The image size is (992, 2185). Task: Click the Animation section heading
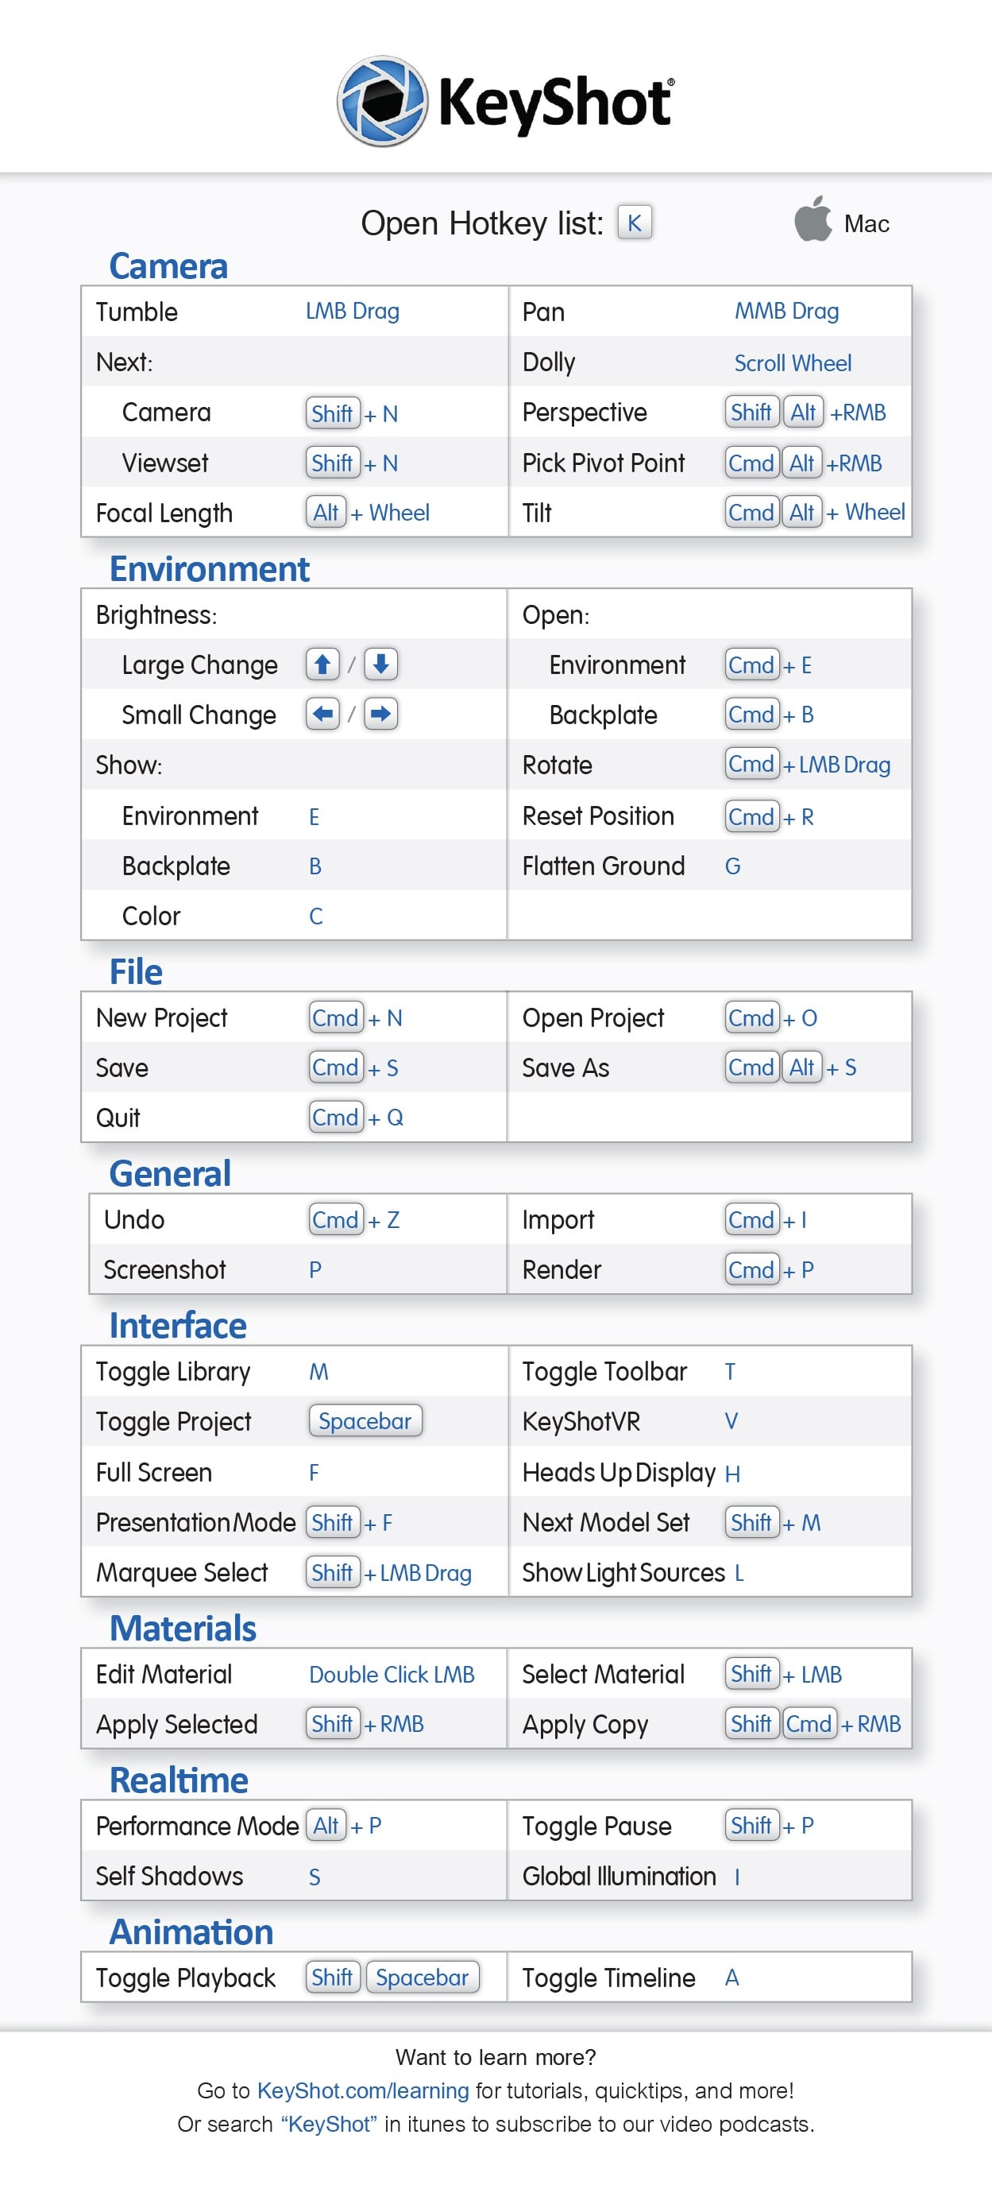click(x=191, y=1932)
